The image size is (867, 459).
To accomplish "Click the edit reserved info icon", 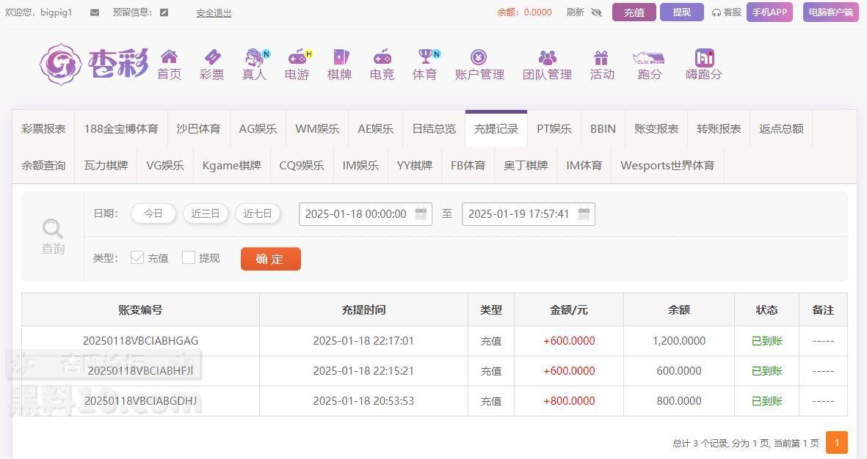I will click(x=164, y=12).
